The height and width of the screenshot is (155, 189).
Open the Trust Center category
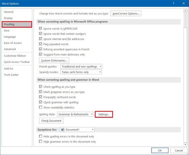(x=17, y=75)
